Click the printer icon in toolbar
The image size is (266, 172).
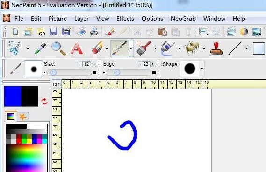94,32
